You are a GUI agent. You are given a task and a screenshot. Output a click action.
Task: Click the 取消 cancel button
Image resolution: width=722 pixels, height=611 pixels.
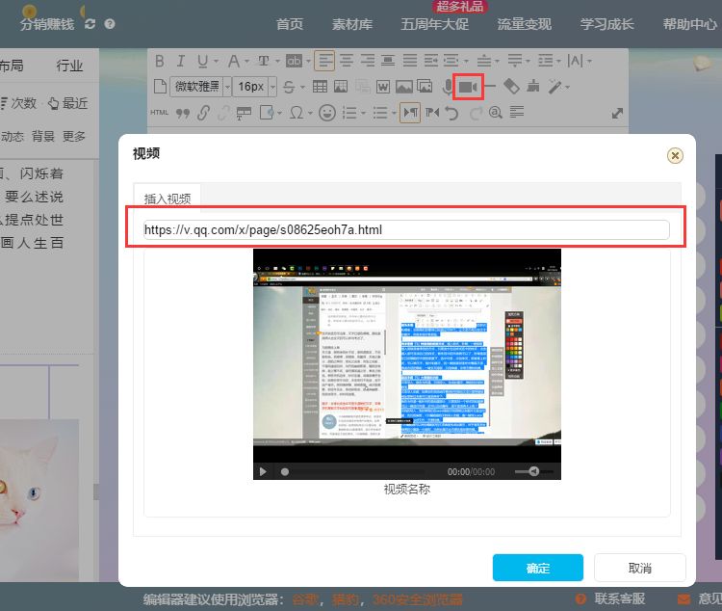click(x=639, y=568)
